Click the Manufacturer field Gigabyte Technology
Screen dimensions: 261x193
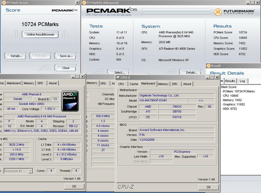(x=177, y=95)
